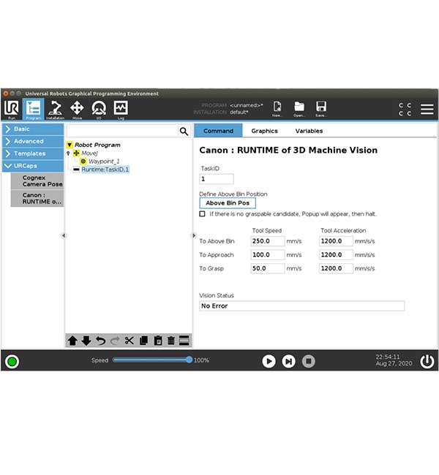Image resolution: width=439 pixels, height=475 pixels.
Task: Redo the last program edit
Action: 115,341
